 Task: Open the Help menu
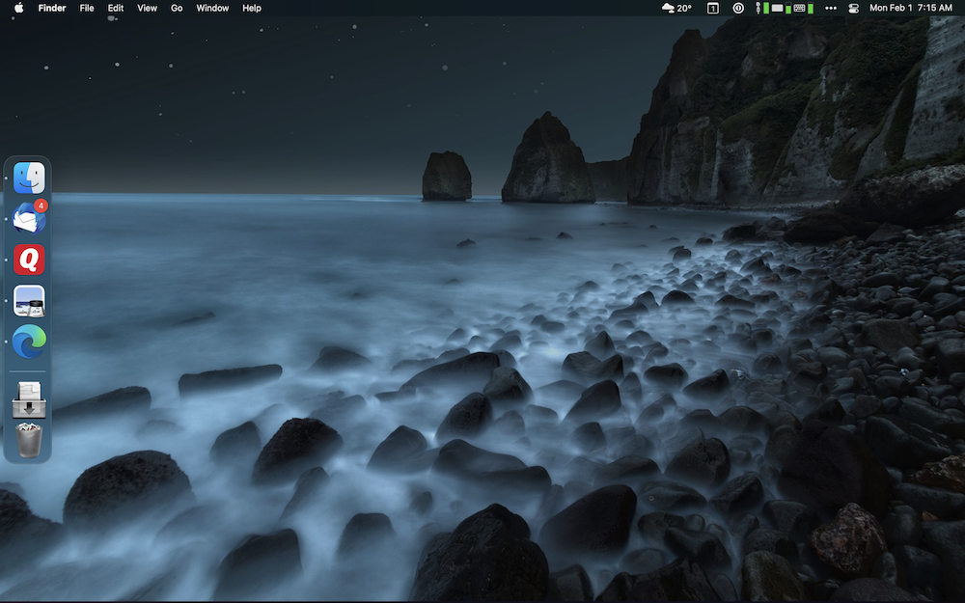point(252,8)
